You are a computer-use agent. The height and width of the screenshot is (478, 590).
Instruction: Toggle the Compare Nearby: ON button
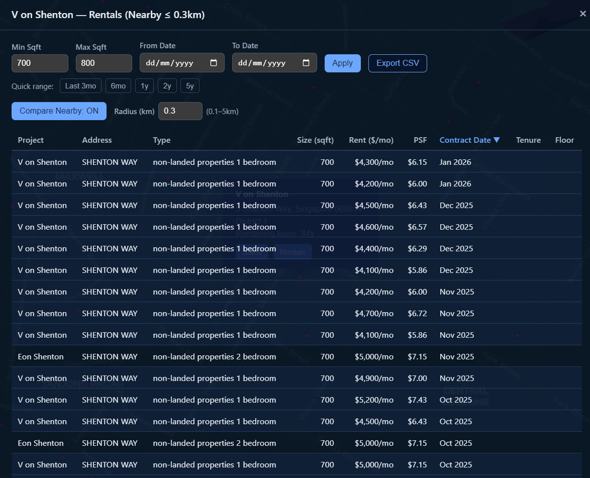(x=59, y=111)
